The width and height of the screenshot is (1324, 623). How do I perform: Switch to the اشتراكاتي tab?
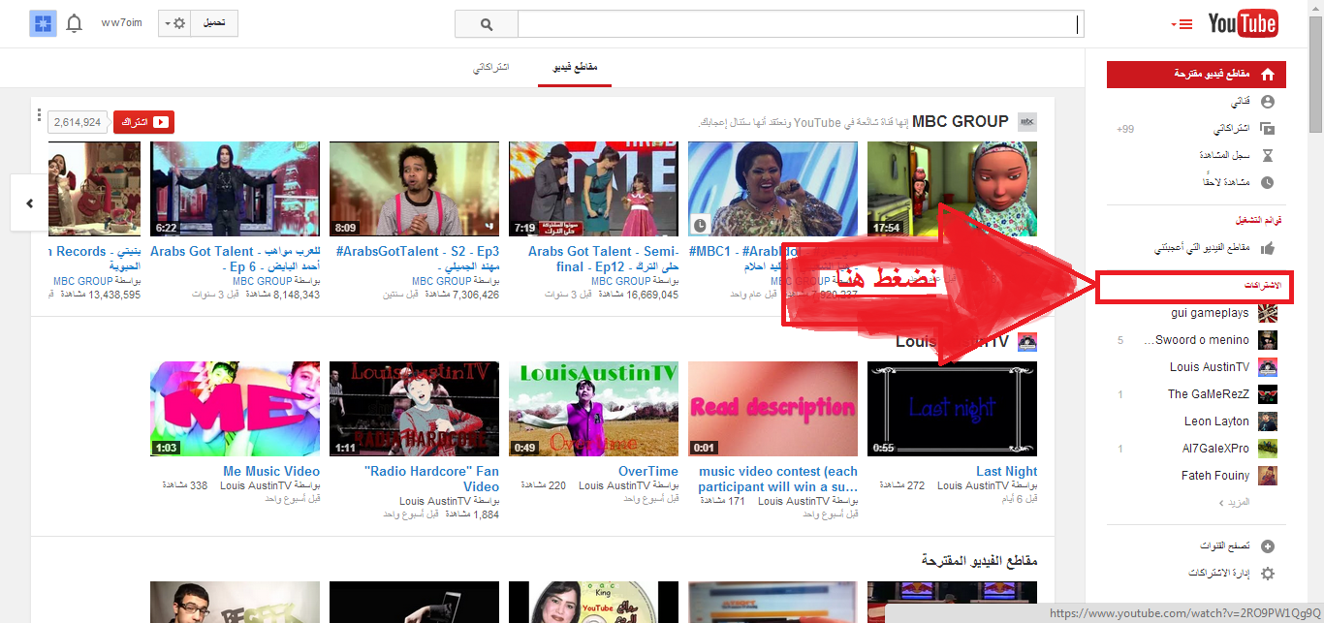(490, 67)
